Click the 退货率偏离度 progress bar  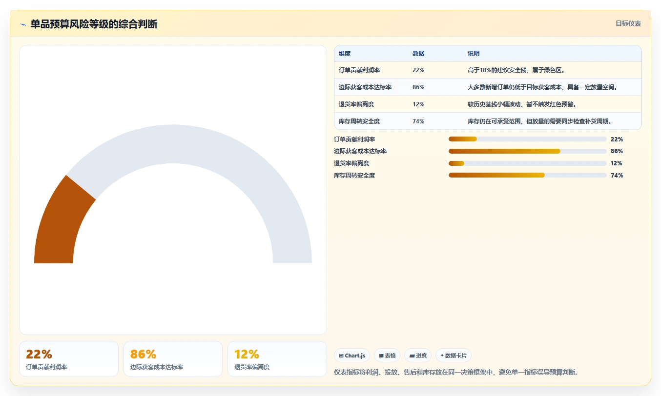(527, 163)
